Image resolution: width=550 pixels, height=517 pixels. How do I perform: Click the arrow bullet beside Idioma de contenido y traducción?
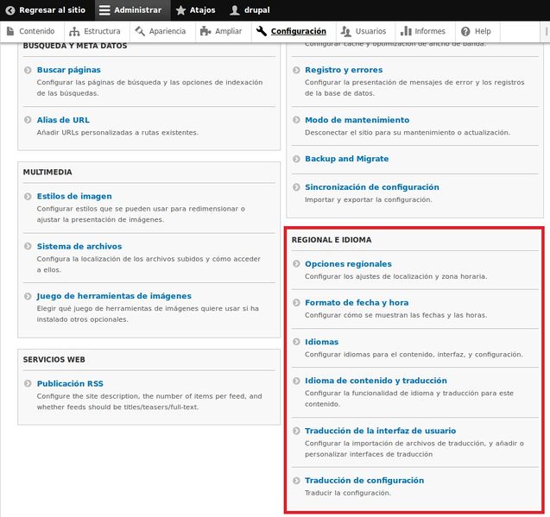296,381
